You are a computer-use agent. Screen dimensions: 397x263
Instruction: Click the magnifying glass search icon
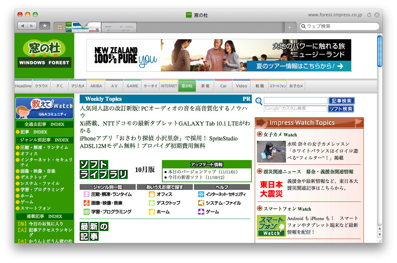pos(258,101)
